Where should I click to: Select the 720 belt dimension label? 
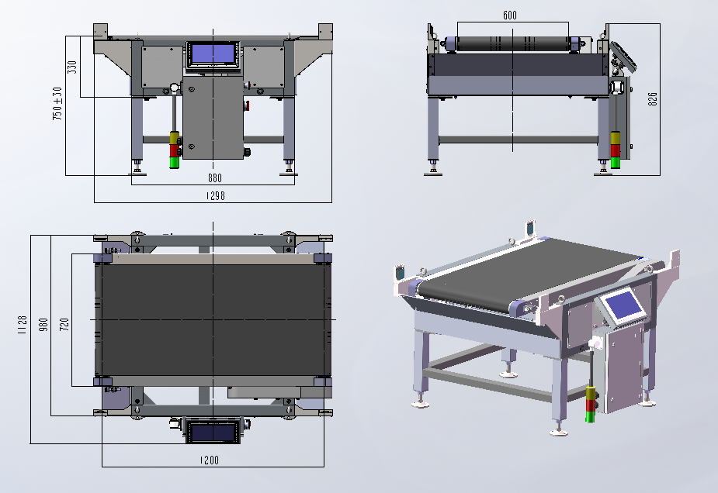(x=64, y=325)
